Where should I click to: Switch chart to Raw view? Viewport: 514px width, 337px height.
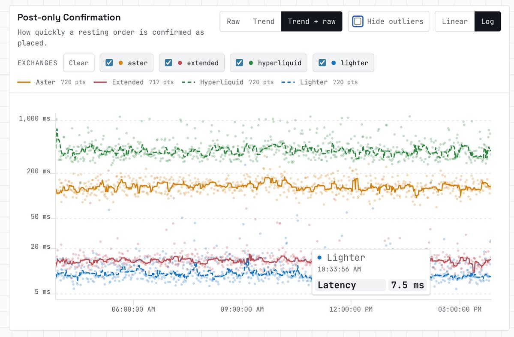(x=233, y=21)
